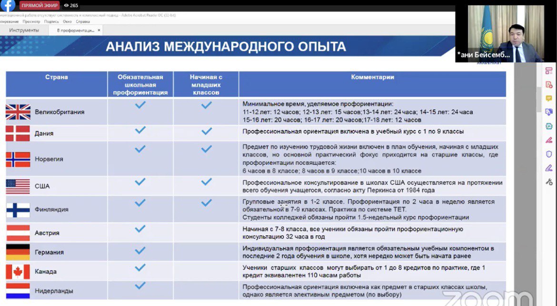Screen dimensions: 557x306
Task: Open the Create PDF tool in sidebar
Action: coord(549,85)
